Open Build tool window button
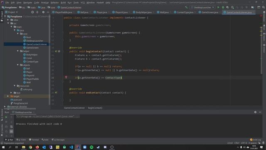Screen dimensions: 266x150 [45, 140]
